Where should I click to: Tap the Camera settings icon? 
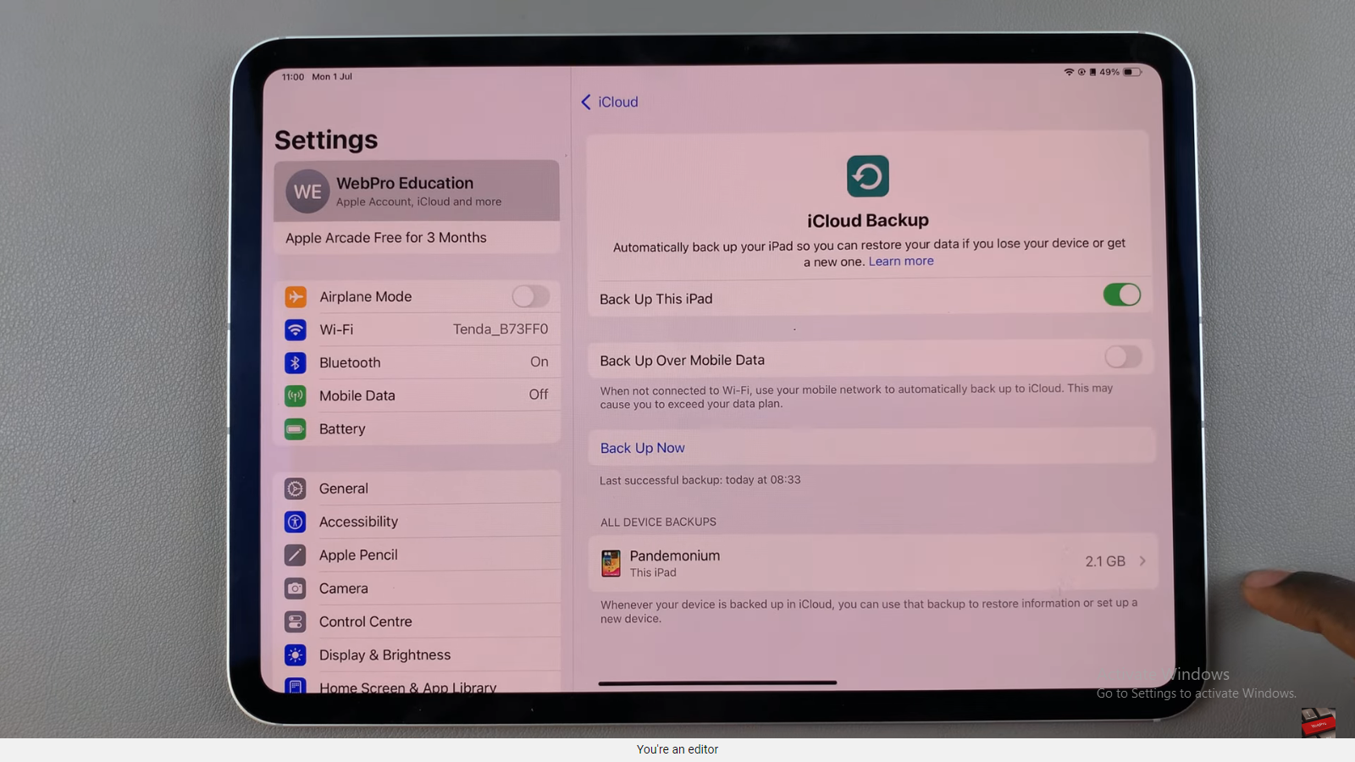295,588
